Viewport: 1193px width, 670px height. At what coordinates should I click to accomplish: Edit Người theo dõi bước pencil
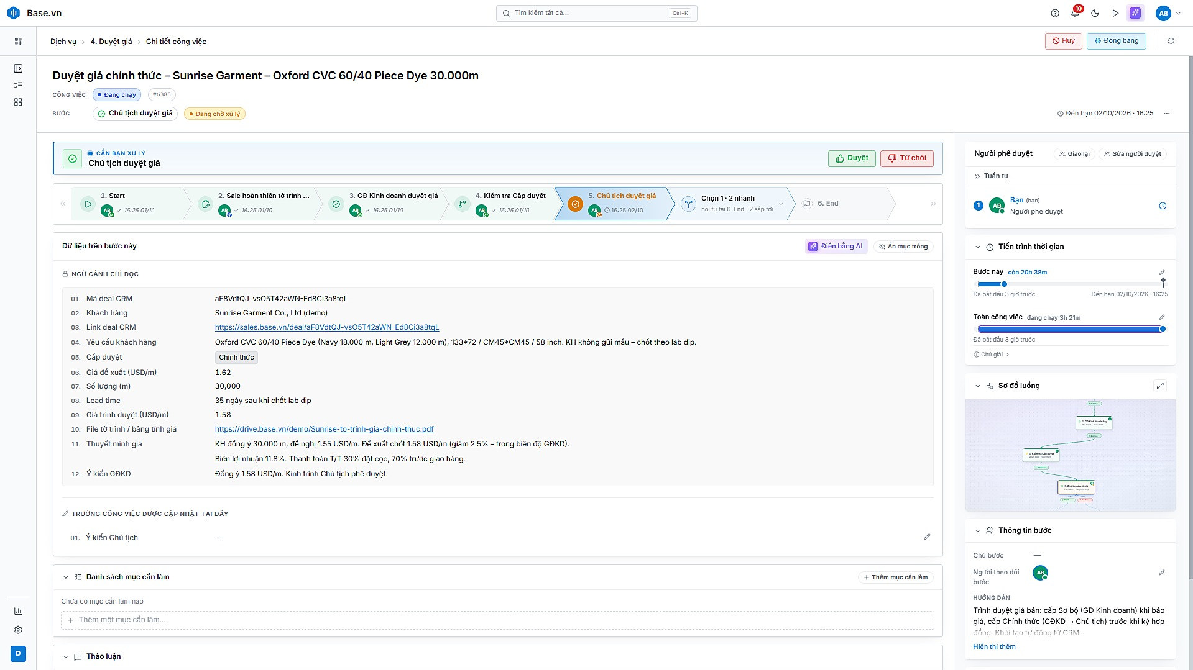click(1162, 573)
